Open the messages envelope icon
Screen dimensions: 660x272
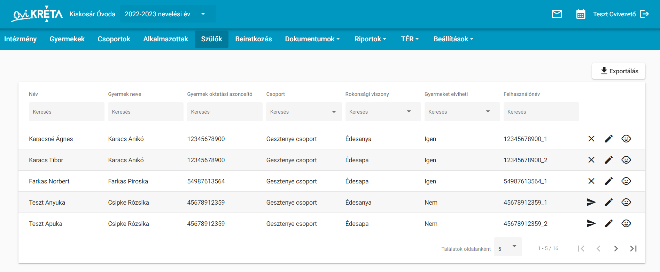tap(557, 14)
